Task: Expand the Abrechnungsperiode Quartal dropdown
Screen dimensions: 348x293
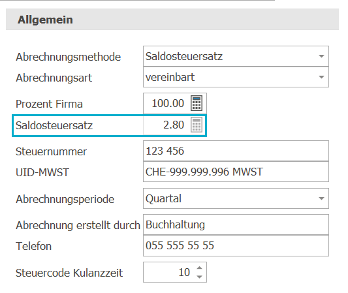Action: (321, 198)
